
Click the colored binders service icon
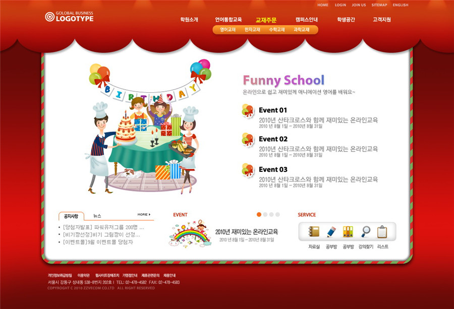click(348, 232)
